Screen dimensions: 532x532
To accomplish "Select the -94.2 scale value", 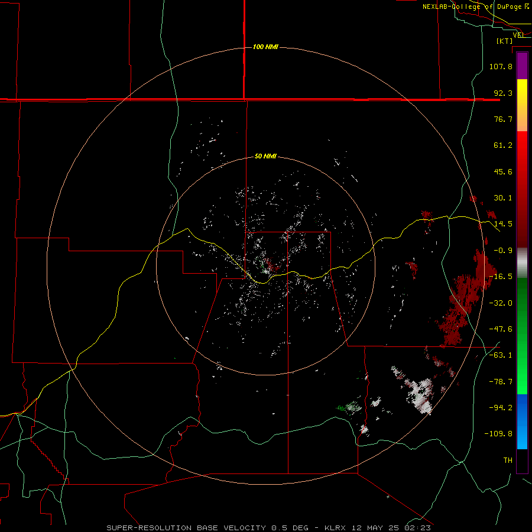I will click(x=501, y=408).
